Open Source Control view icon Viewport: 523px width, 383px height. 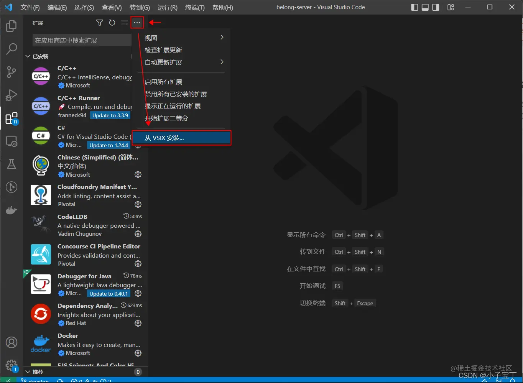click(x=12, y=72)
